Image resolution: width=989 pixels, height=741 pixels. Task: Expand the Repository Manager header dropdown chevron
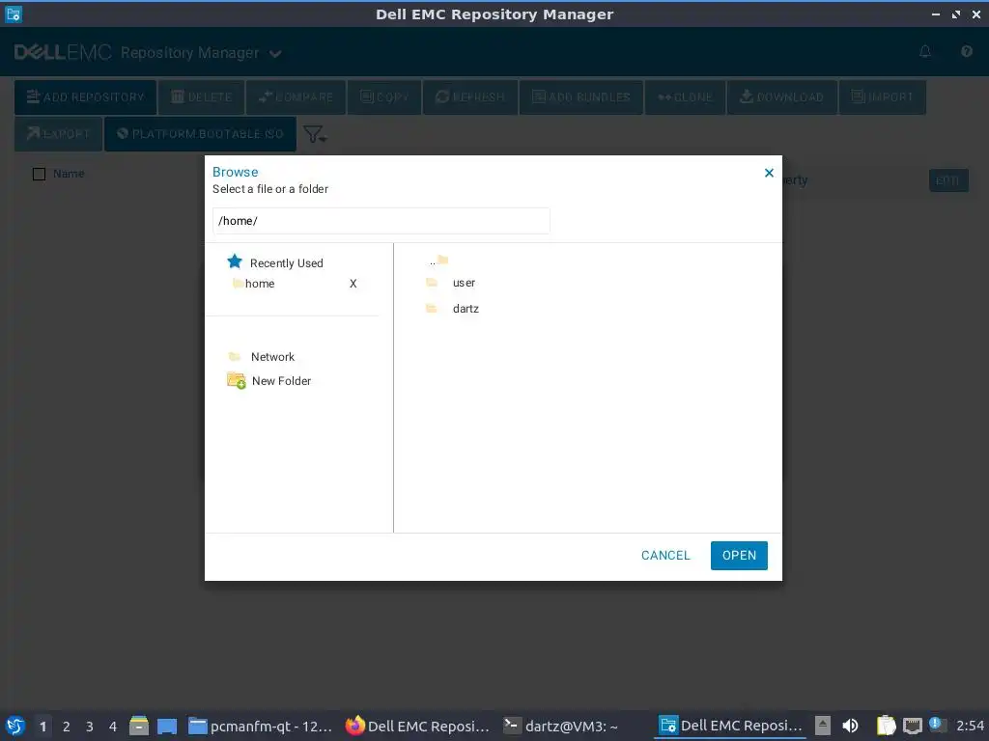[275, 54]
